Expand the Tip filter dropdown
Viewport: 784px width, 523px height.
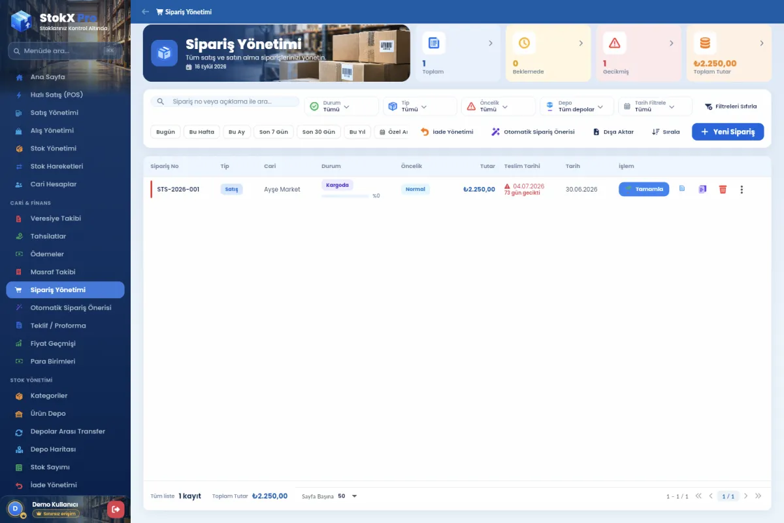pyautogui.click(x=420, y=106)
